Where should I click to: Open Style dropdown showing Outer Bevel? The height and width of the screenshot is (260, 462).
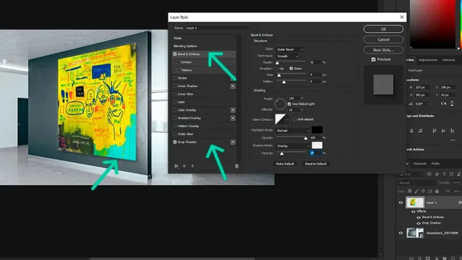[x=289, y=50]
